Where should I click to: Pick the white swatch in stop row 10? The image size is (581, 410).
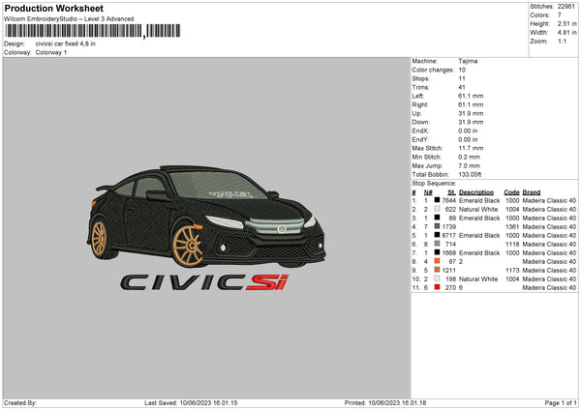[x=438, y=278]
